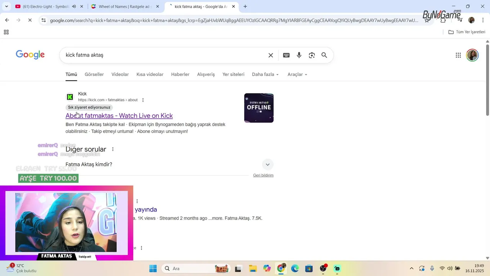The image size is (490, 276).
Task: Click the Geri bildirim link
Action: (x=263, y=175)
